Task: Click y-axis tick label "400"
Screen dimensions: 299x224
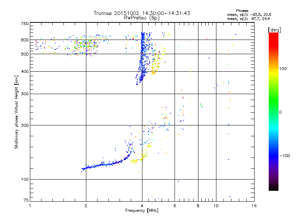Action: pyautogui.click(x=25, y=72)
